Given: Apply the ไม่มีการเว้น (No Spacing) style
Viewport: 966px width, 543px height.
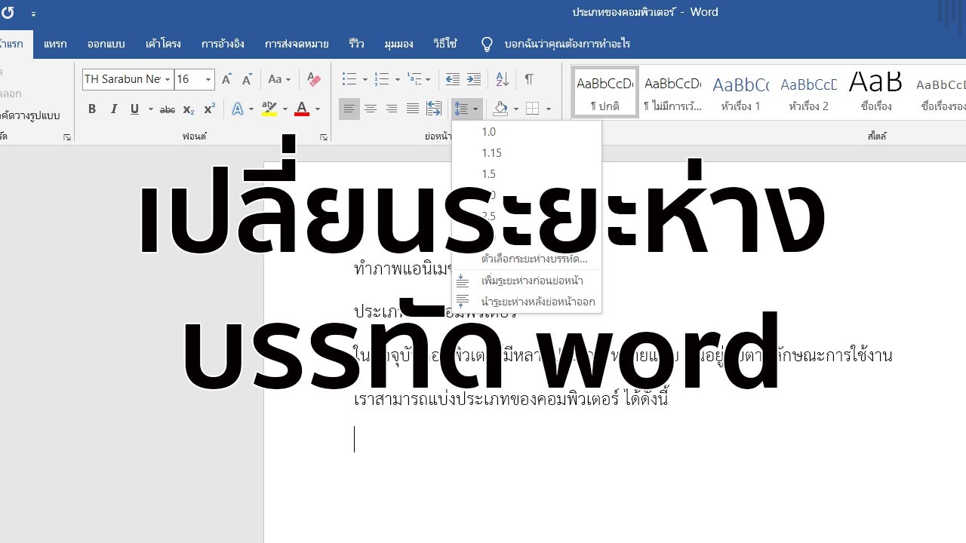Looking at the screenshot, I should [x=672, y=92].
